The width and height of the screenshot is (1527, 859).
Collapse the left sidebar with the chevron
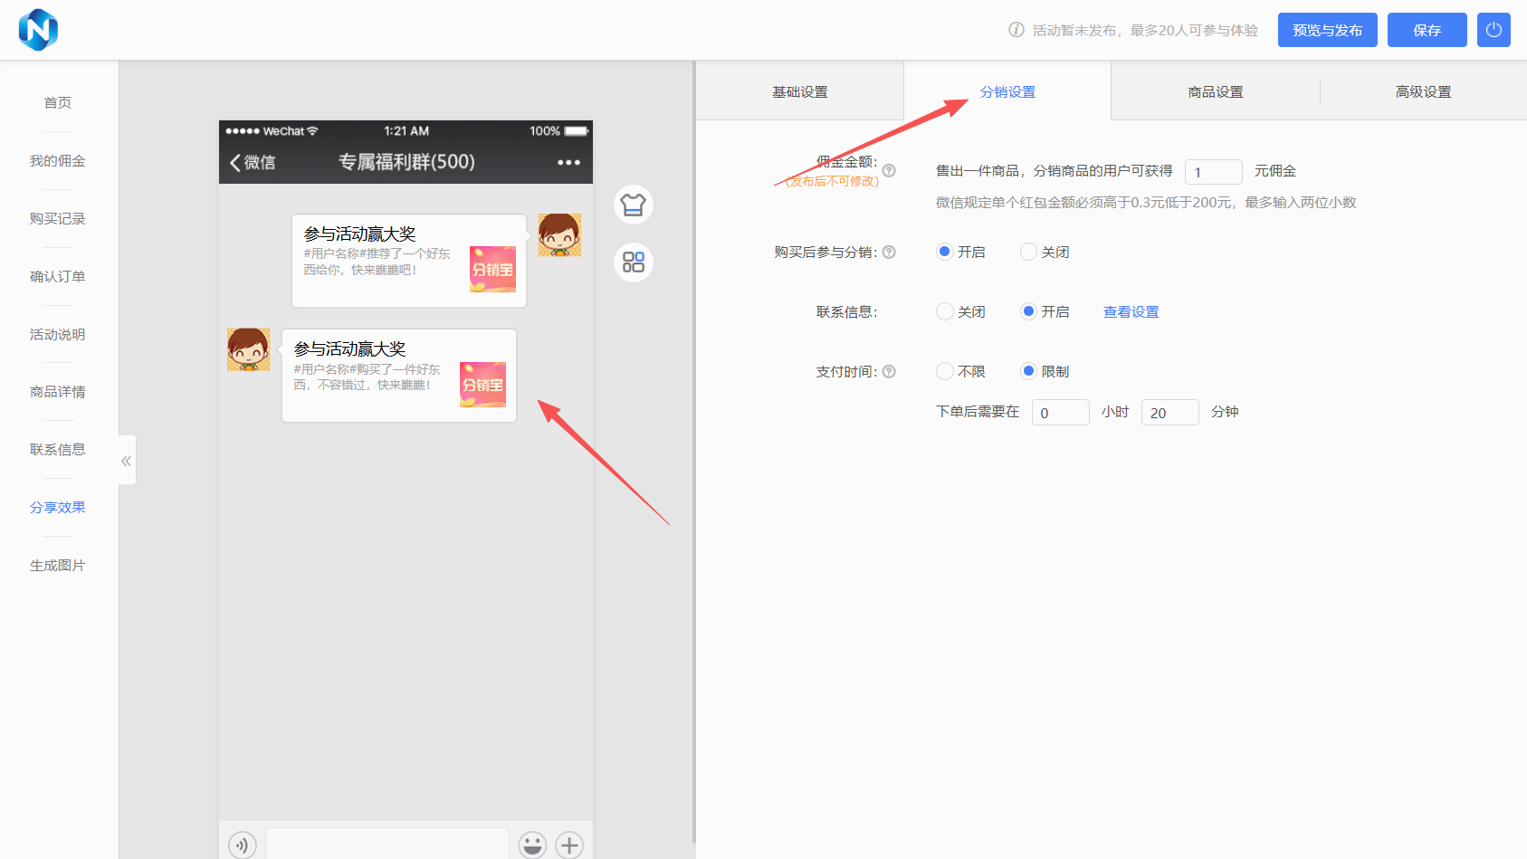126,460
